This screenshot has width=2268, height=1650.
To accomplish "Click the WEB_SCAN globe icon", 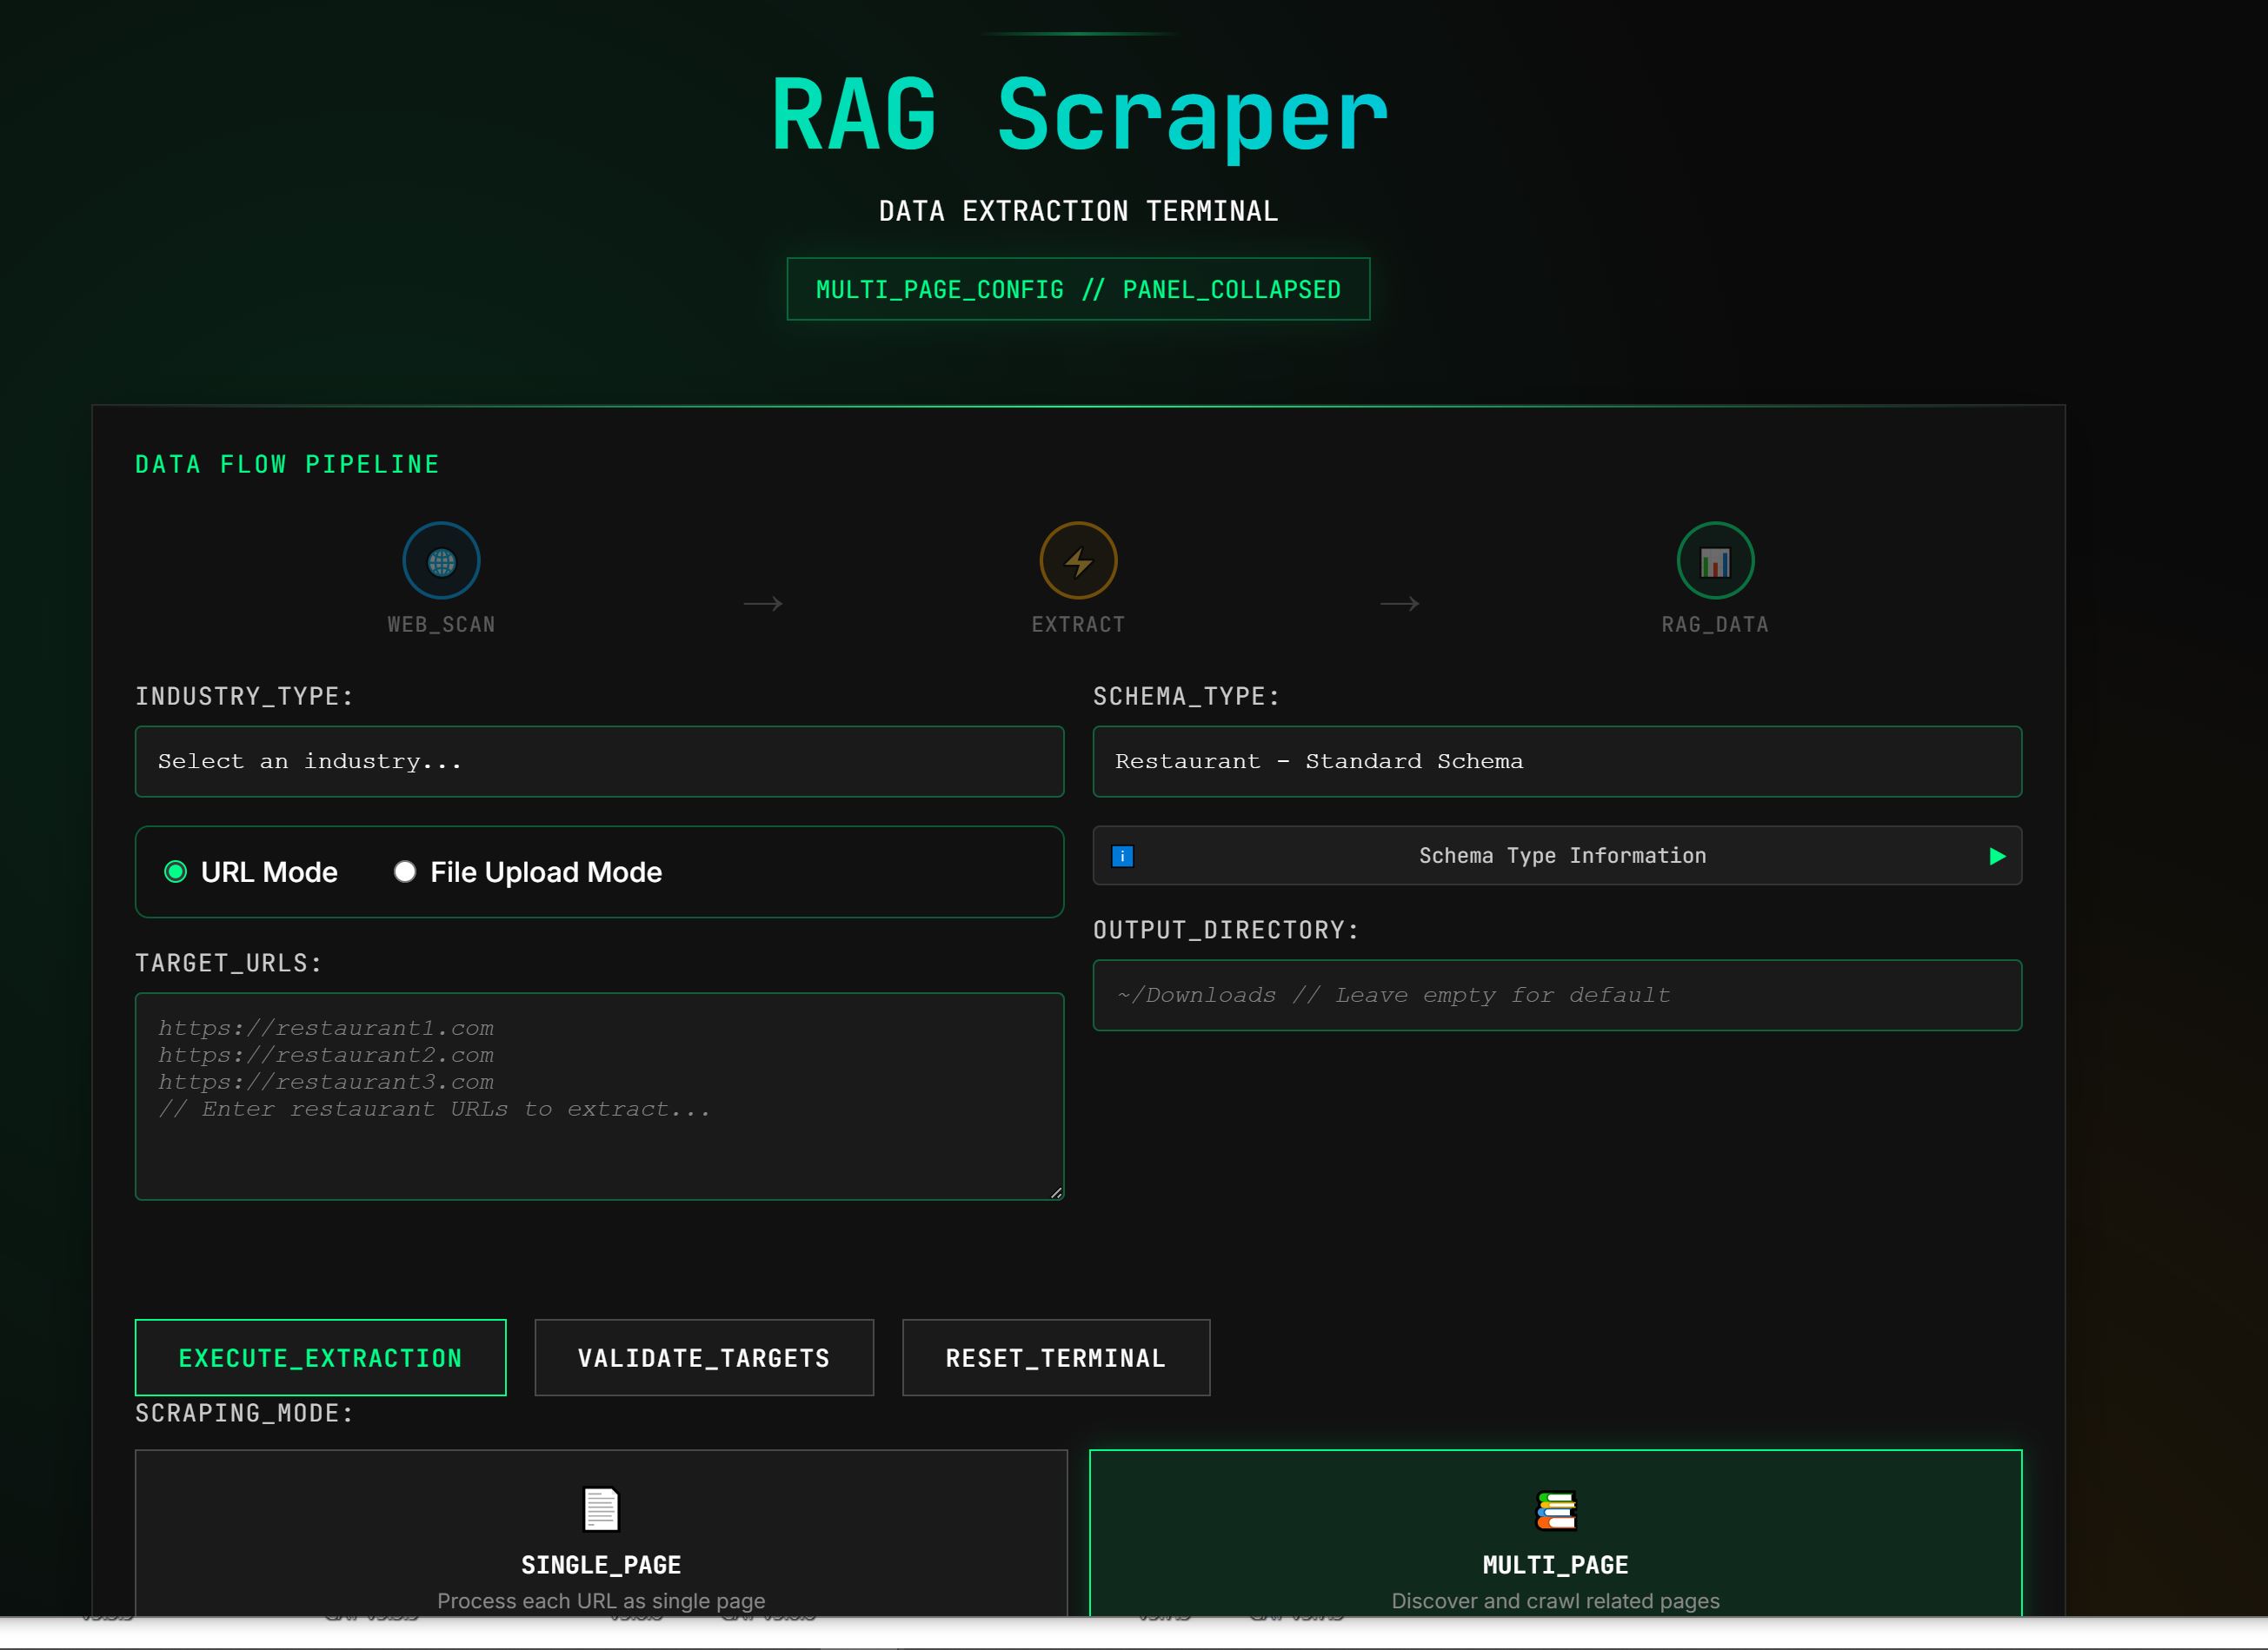I will tap(442, 560).
